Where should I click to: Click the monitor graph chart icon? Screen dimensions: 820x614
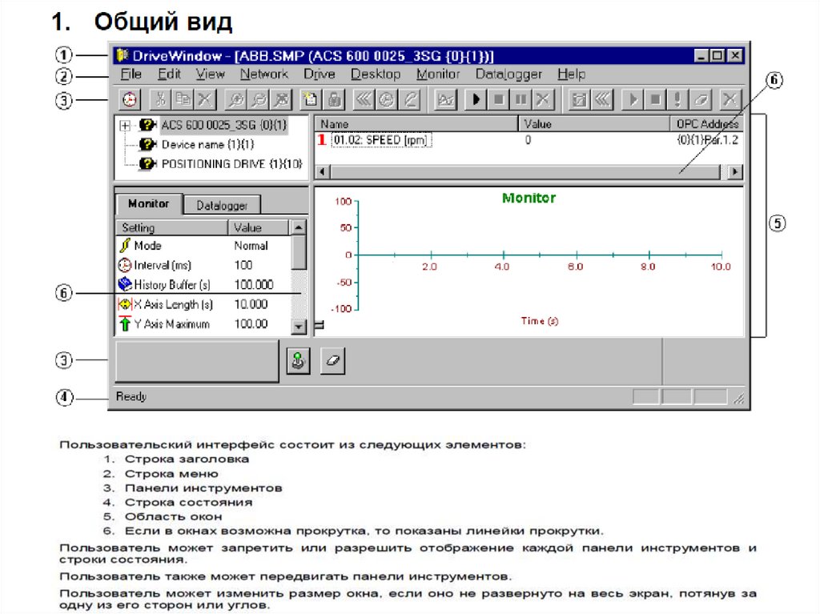(x=446, y=98)
